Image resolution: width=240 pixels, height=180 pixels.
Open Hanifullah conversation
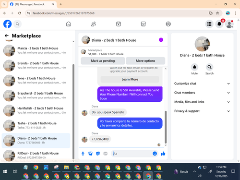pos(36,110)
